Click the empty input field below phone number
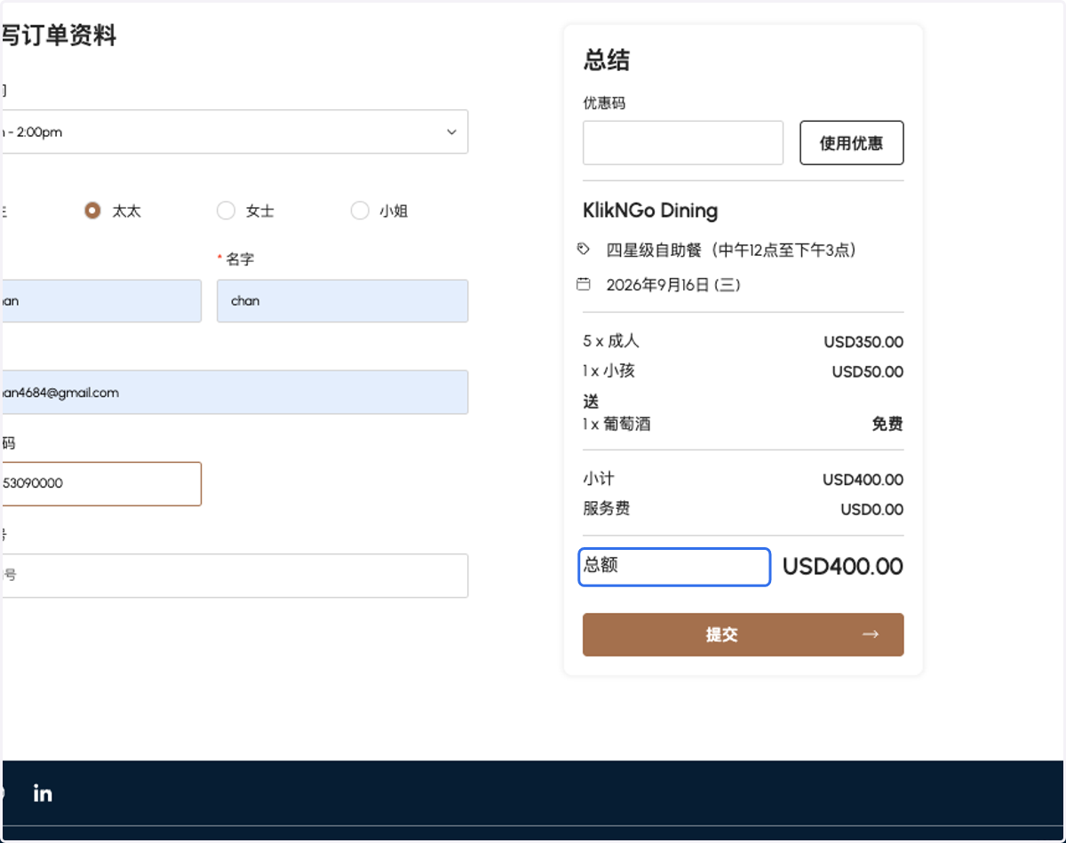The height and width of the screenshot is (843, 1066). coord(234,576)
